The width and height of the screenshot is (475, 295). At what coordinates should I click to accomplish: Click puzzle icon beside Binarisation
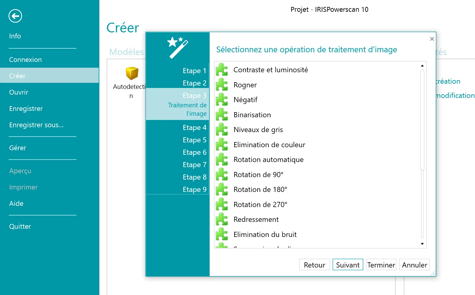pyautogui.click(x=222, y=115)
